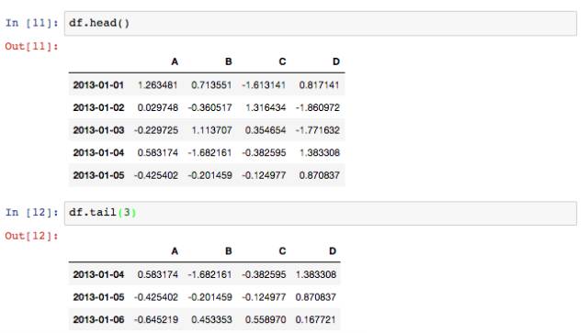Click column header D in tail table
This screenshot has width=588, height=333.
tap(333, 251)
